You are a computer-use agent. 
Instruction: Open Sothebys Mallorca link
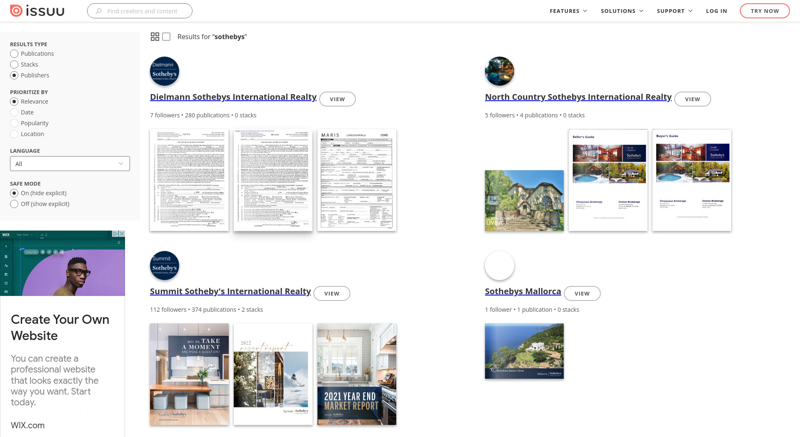pyautogui.click(x=523, y=291)
